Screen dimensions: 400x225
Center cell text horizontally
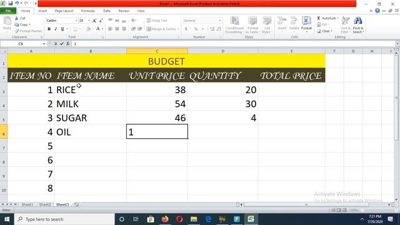(117, 29)
